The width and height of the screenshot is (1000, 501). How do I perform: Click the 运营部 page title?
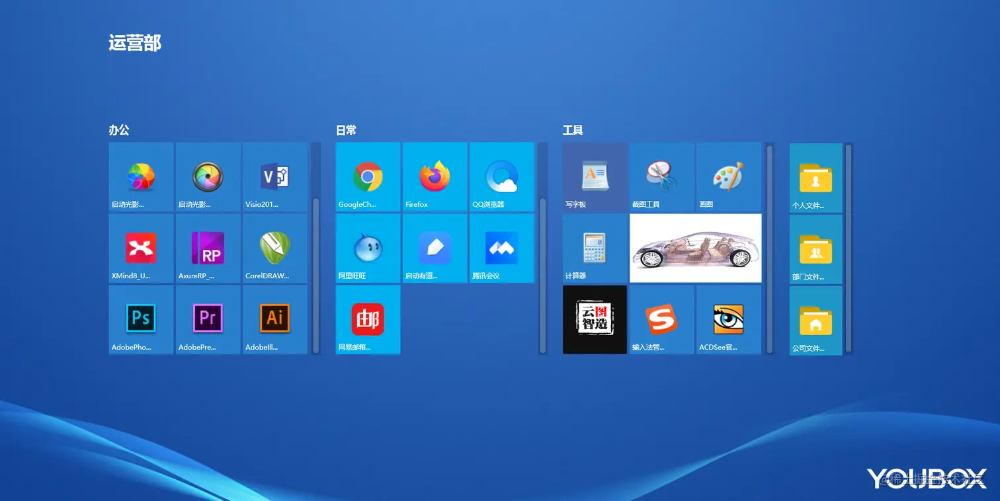pyautogui.click(x=135, y=43)
